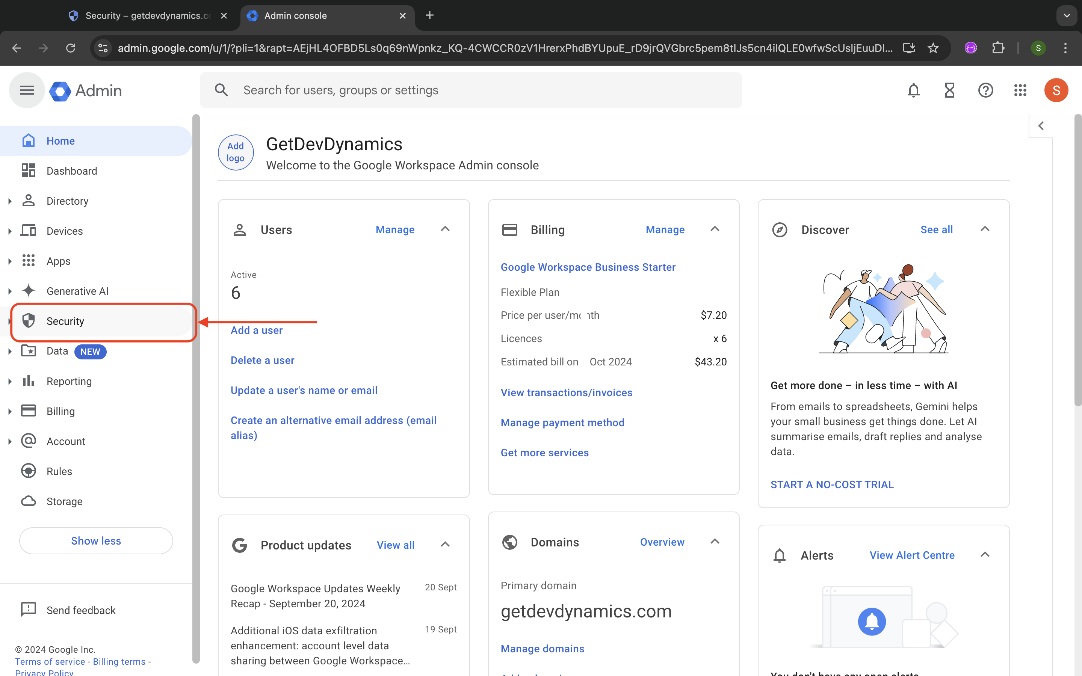Image resolution: width=1082 pixels, height=676 pixels.
Task: Click the Show less button
Action: (x=96, y=540)
